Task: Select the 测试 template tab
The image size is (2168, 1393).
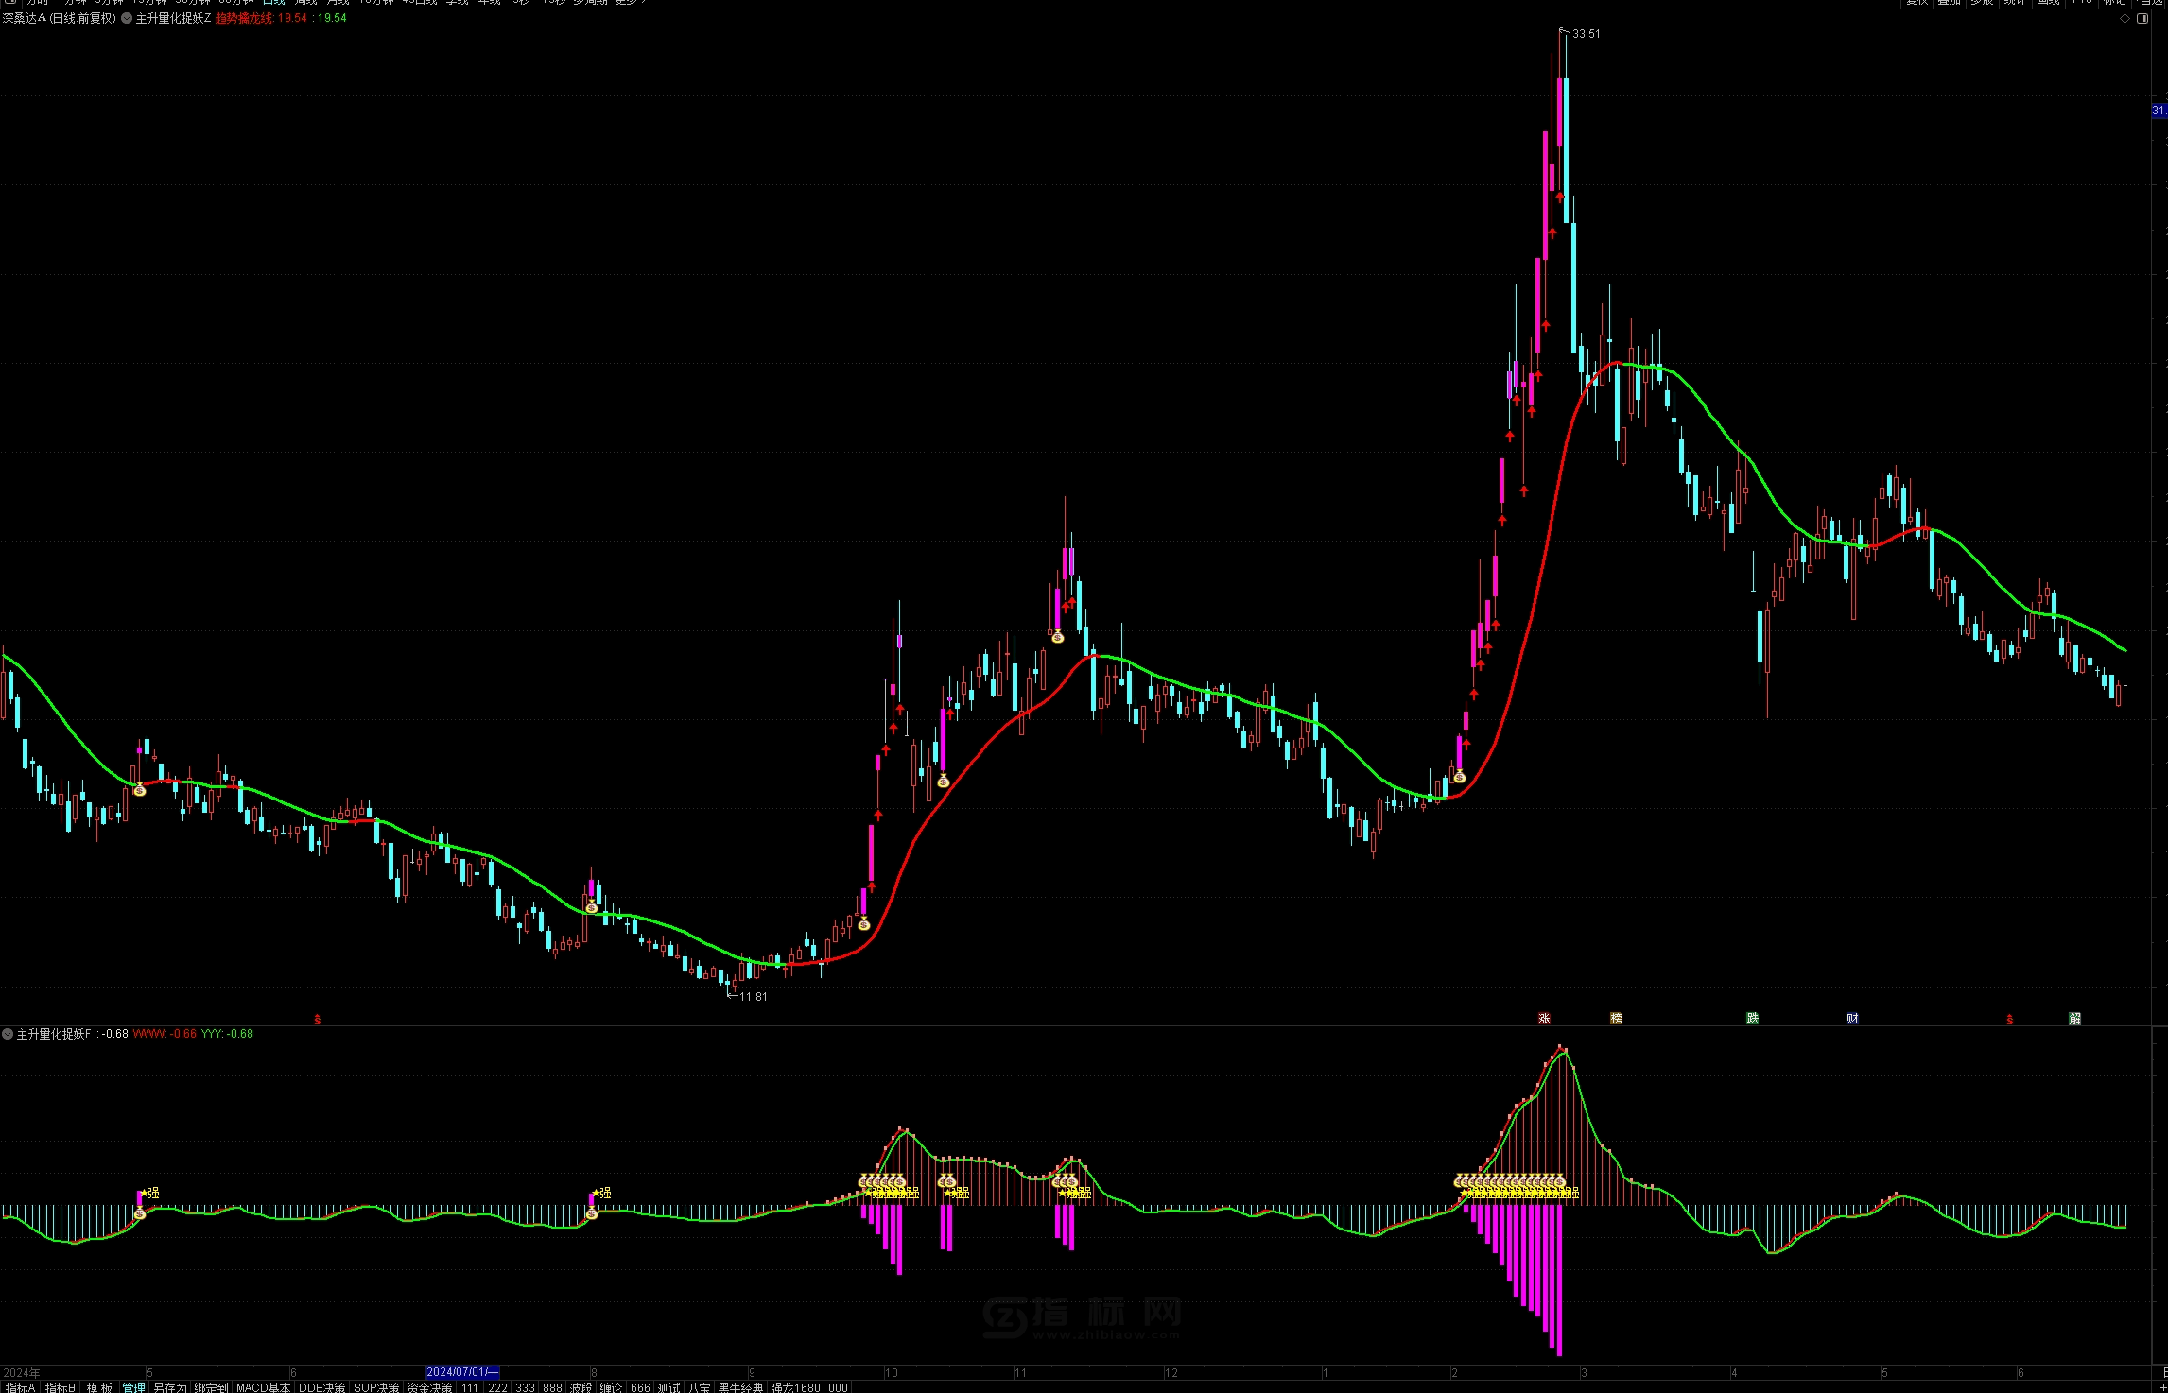Action: coord(668,1387)
